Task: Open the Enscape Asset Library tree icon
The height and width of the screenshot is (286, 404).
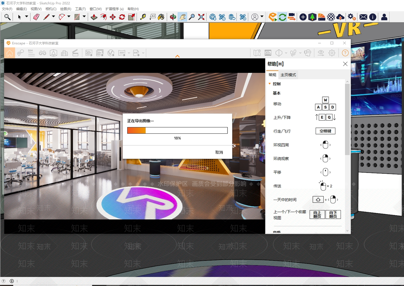Action: 312,17
